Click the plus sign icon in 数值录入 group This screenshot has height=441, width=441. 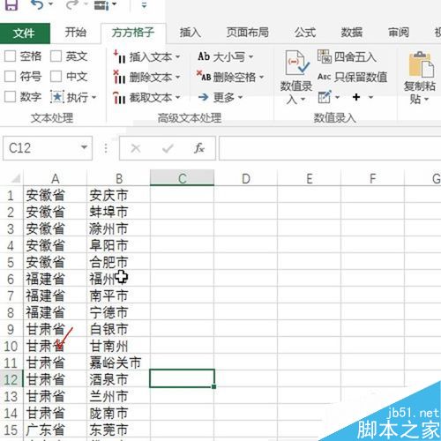[356, 97]
